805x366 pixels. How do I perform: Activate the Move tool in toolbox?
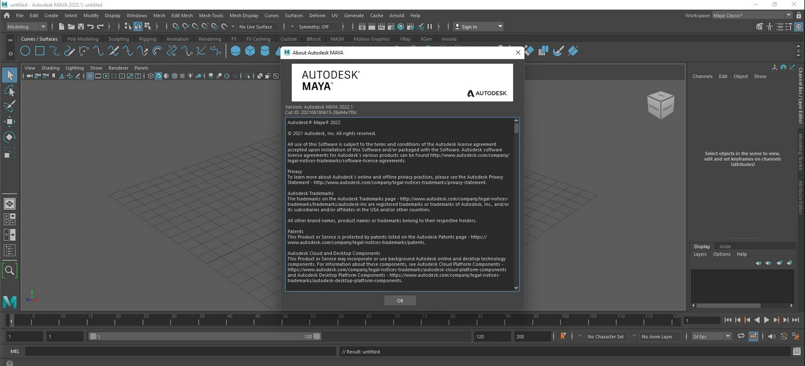click(x=9, y=121)
